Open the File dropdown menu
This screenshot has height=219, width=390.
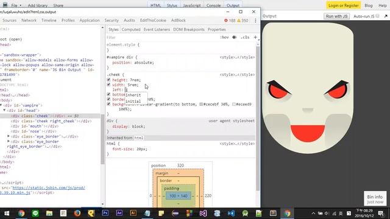click(x=16, y=5)
